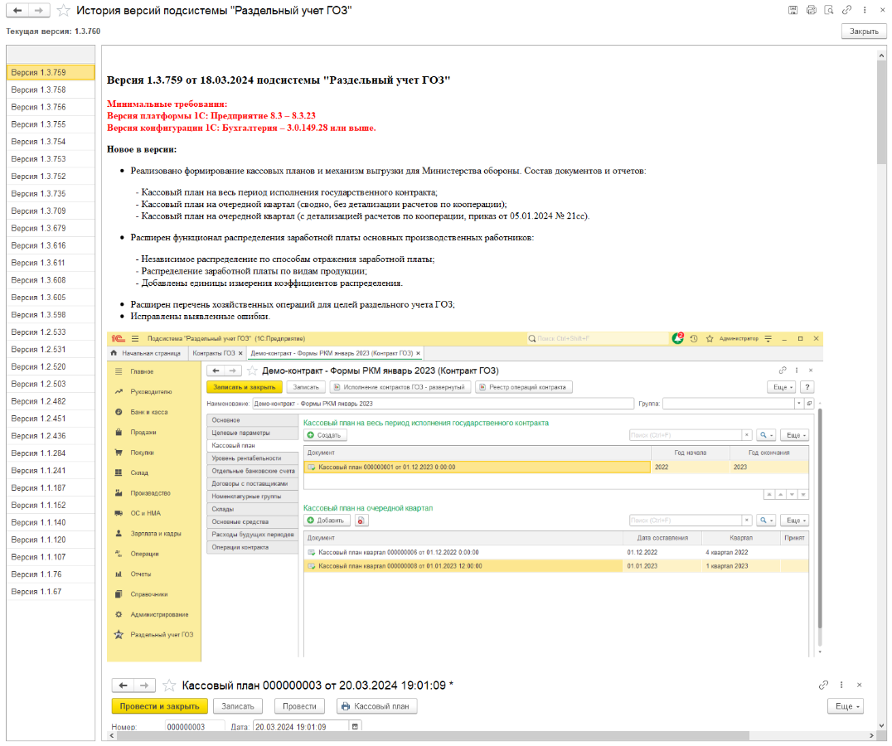Open the hamburger menu beside the 1C logo
This screenshot has width=892, height=746.
tap(135, 338)
